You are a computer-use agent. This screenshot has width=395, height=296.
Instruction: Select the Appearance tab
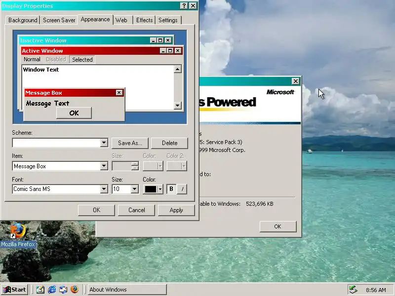95,19
